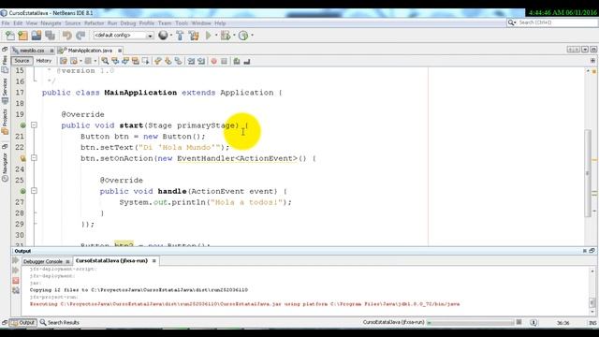Create a new file with toolbar icon
Screen dimensions: 599x337
pos(10,36)
